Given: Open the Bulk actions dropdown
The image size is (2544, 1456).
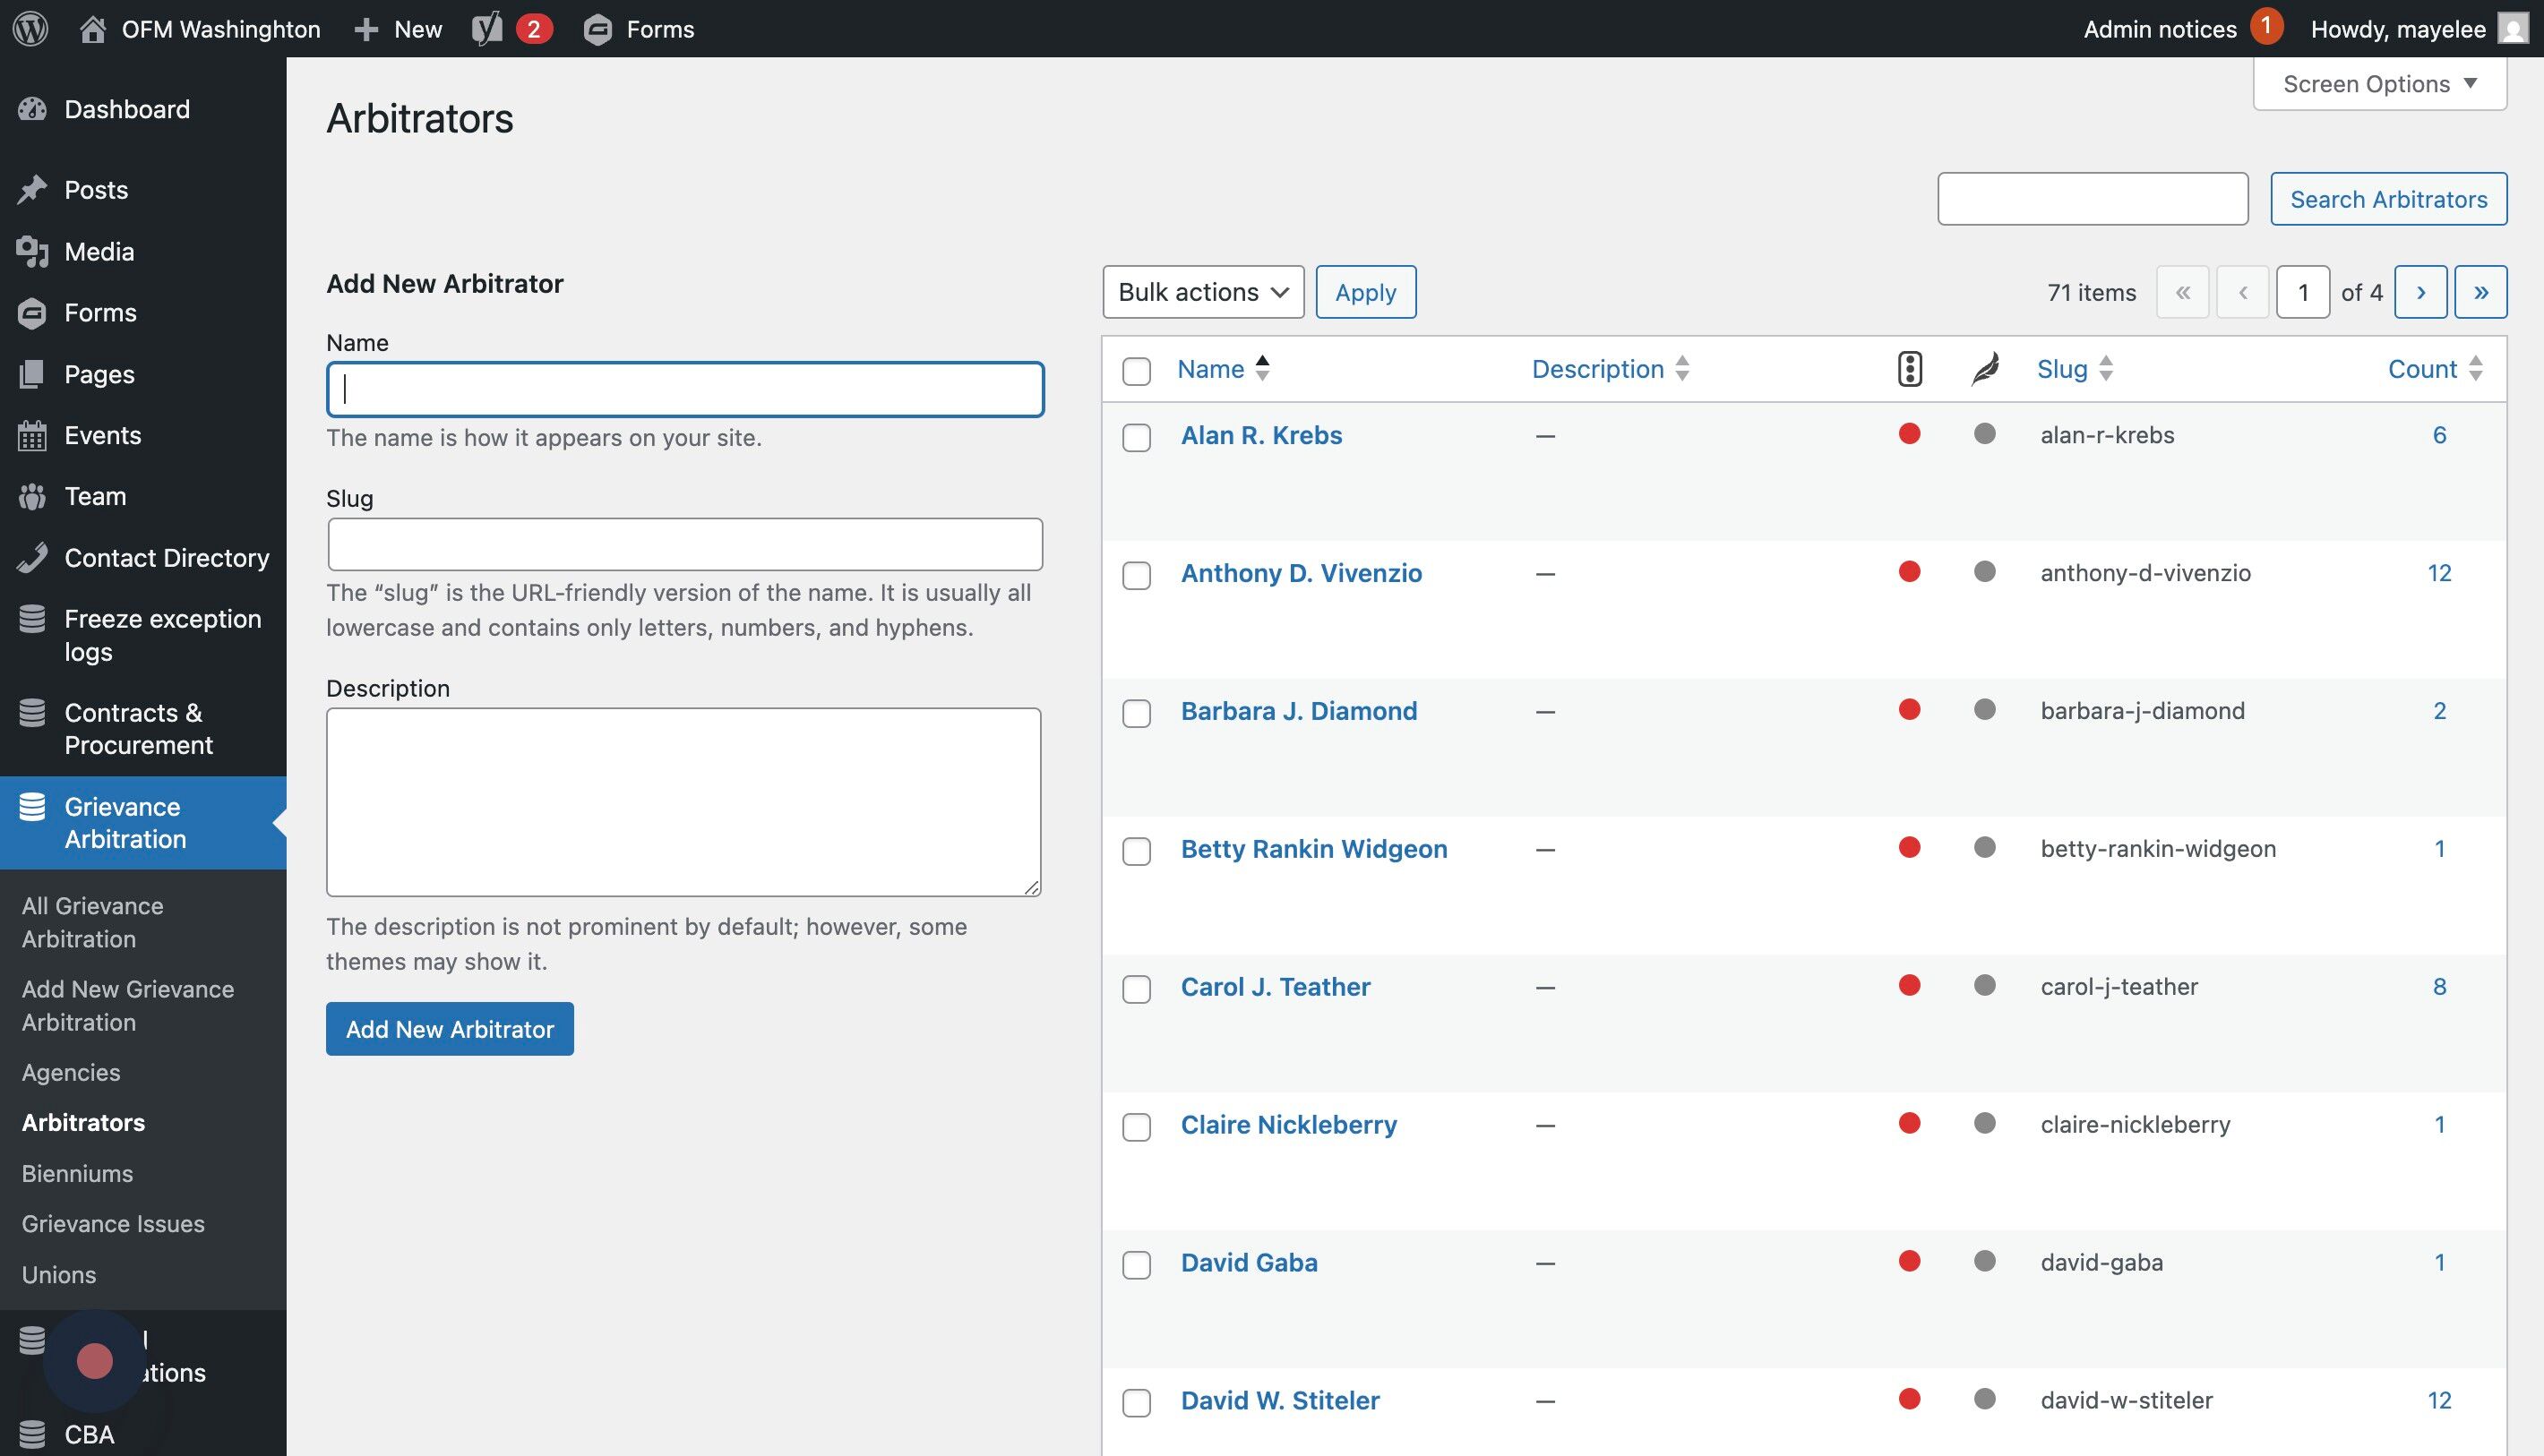Looking at the screenshot, I should [x=1202, y=292].
